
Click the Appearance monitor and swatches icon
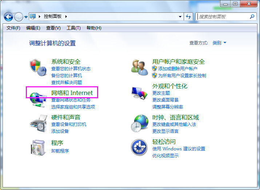pos(139,93)
